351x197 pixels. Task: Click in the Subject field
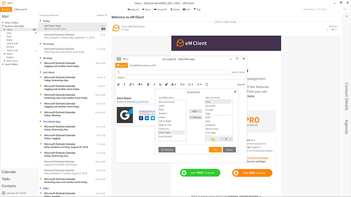186,77
